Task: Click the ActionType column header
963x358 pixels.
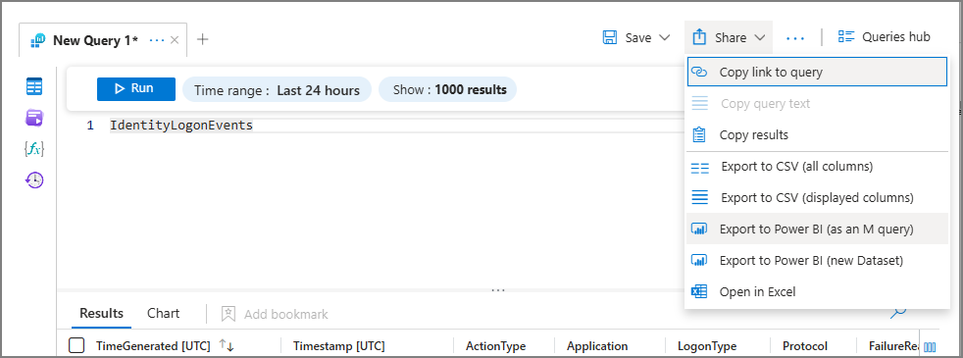Action: tap(495, 346)
